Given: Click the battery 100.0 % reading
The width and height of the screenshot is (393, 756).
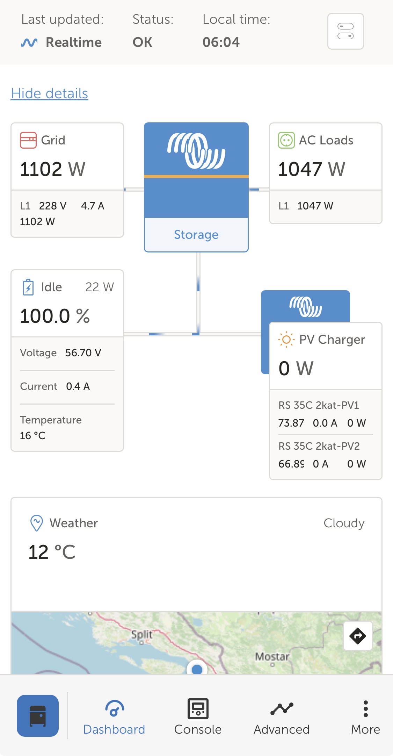Looking at the screenshot, I should [x=55, y=316].
